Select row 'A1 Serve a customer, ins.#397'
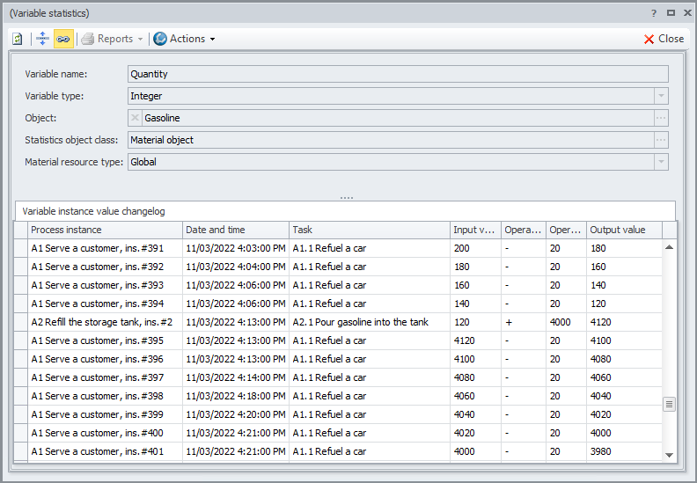The height and width of the screenshot is (483, 697). [x=338, y=377]
